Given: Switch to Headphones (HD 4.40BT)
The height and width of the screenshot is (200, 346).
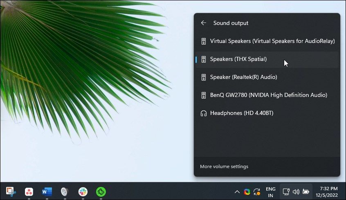Looking at the screenshot, I should coord(267,113).
